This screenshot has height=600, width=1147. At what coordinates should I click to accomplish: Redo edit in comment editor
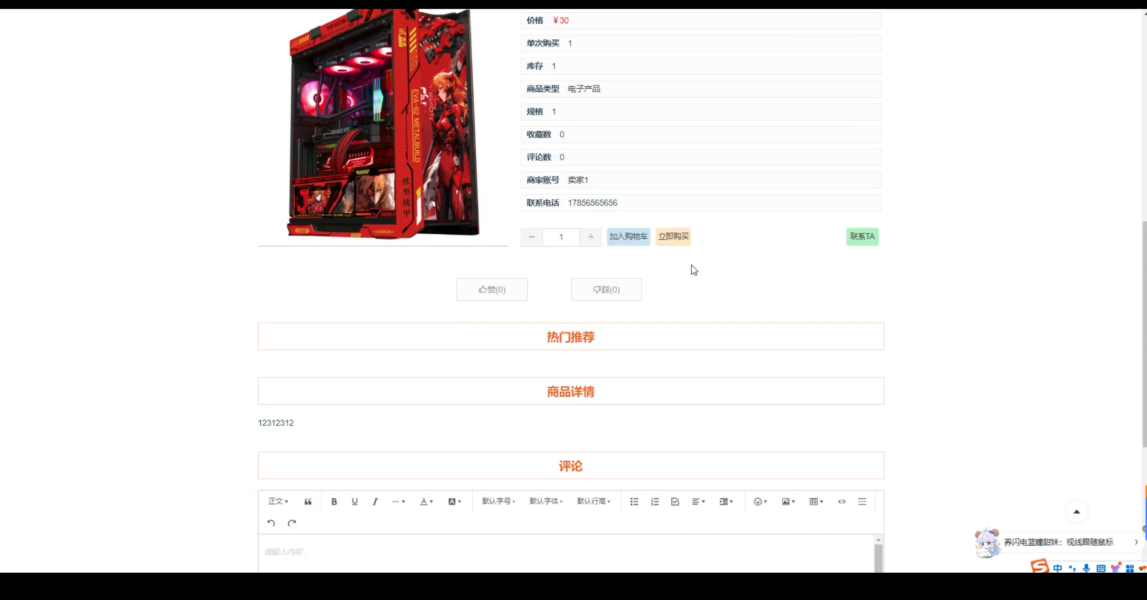coord(292,523)
